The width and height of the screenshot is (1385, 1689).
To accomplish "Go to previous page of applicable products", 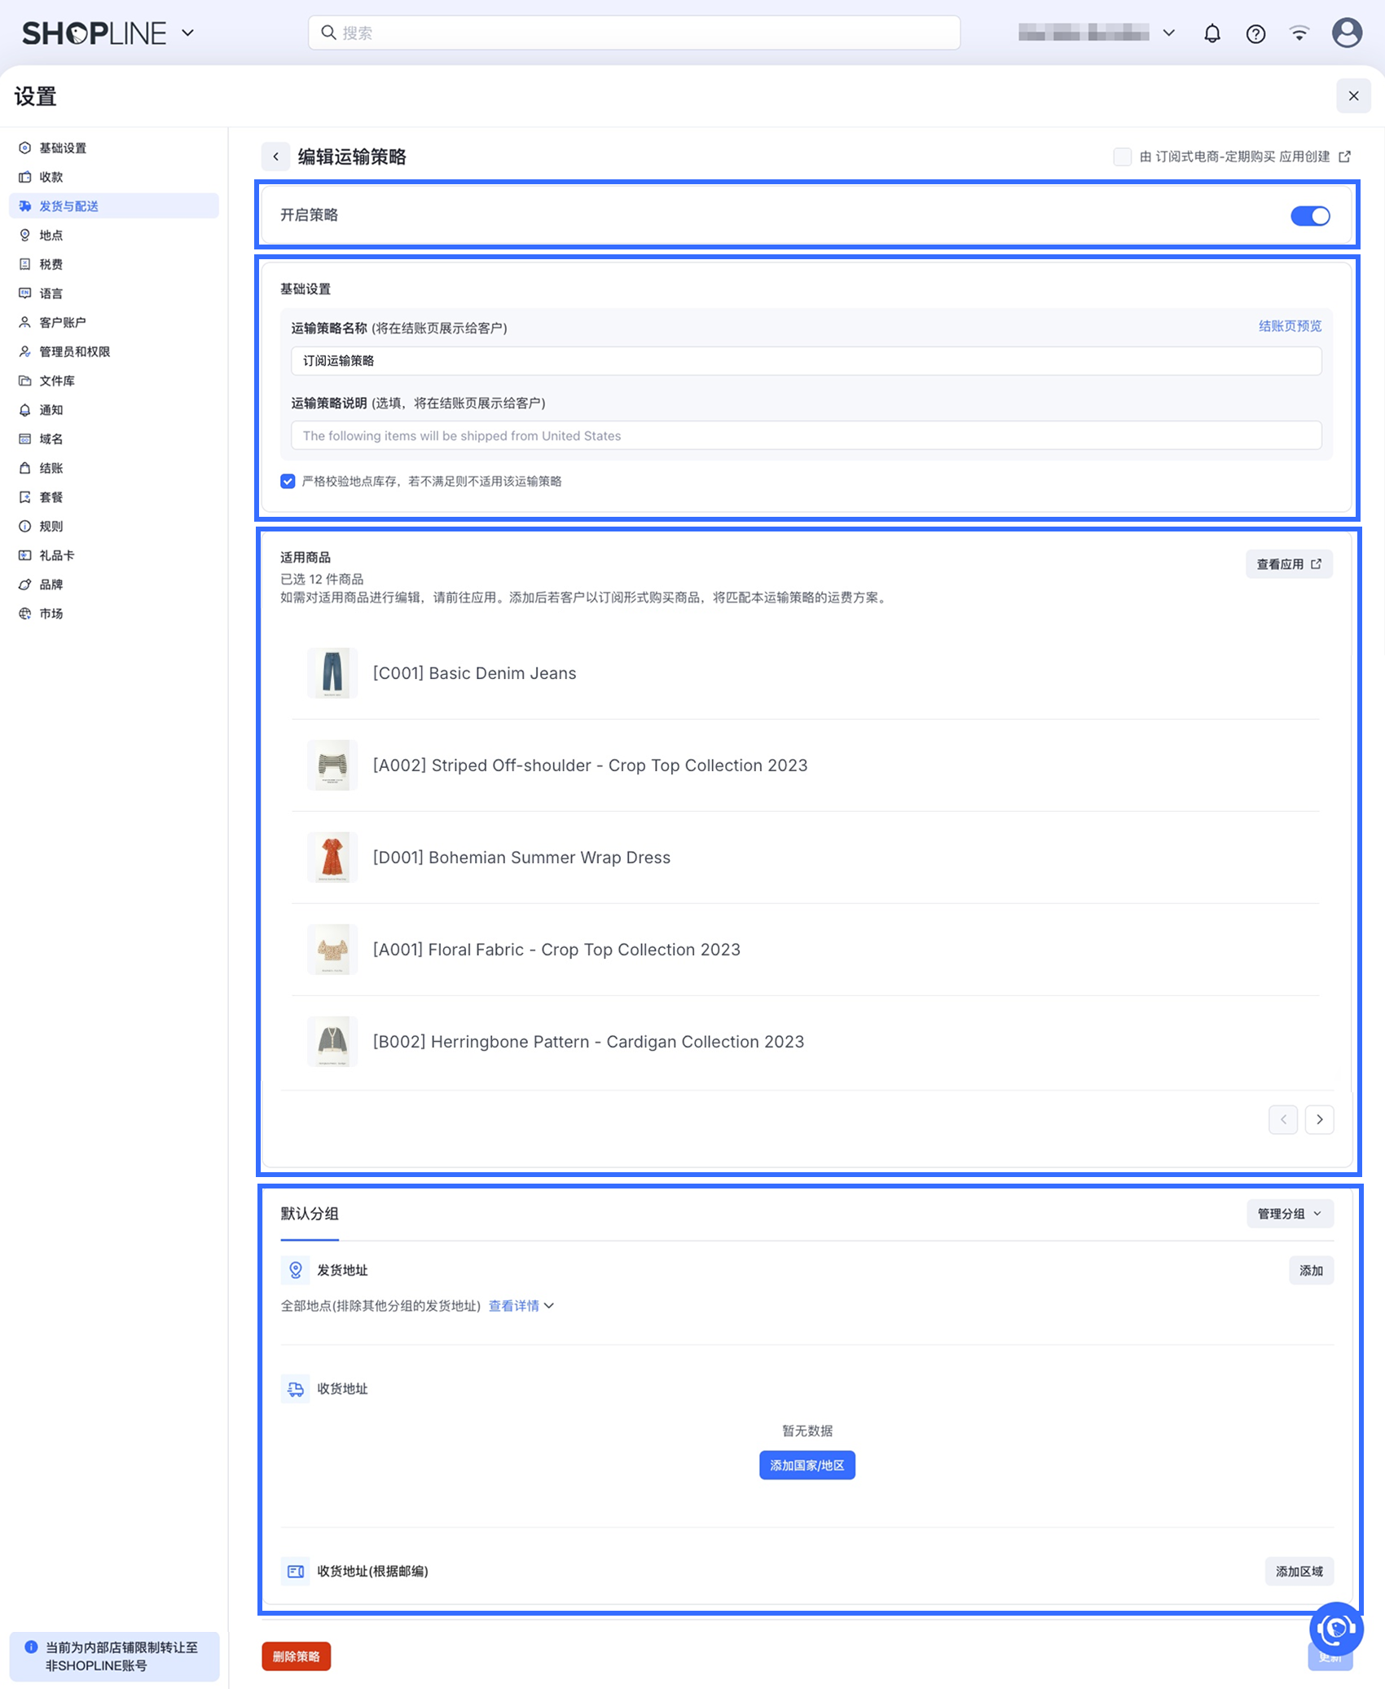I will (1283, 1119).
